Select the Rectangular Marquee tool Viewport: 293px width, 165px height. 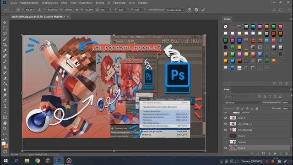[x=5, y=28]
